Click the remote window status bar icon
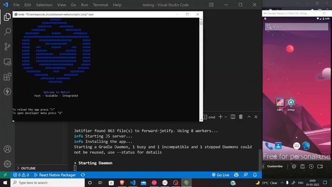Image resolution: width=332 pixels, height=187 pixels. (x=5, y=175)
